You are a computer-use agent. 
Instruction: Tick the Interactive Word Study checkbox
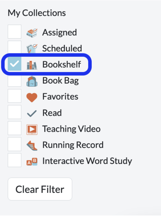click(14, 160)
